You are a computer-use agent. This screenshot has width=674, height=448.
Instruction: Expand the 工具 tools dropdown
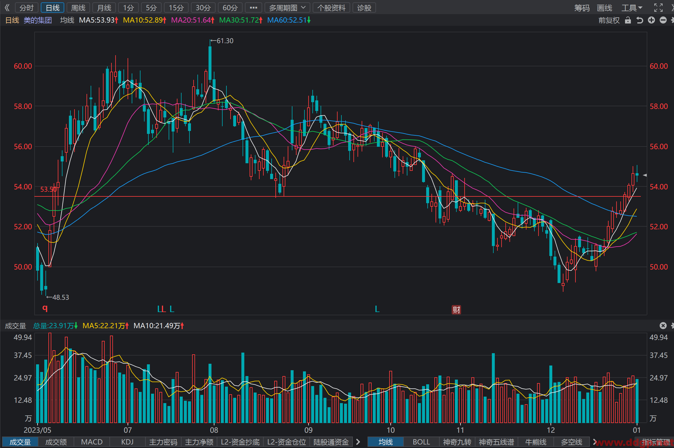tap(632, 8)
